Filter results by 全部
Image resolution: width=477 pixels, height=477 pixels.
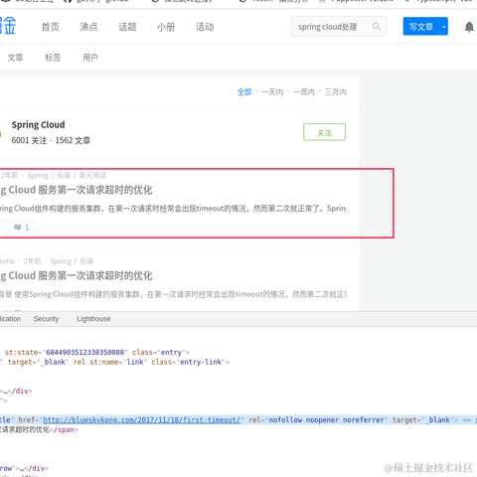click(244, 92)
